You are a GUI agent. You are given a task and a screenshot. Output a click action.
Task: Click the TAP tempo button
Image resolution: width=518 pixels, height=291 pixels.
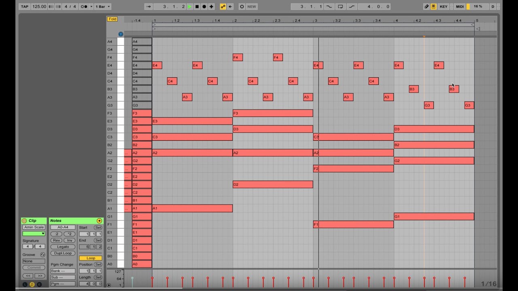25,6
